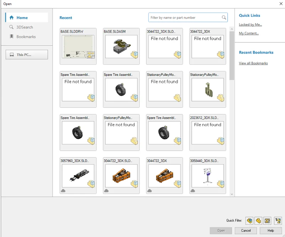Click the top-level assemblies quick filter icon
The height and width of the screenshot is (237, 285).
click(x=278, y=221)
